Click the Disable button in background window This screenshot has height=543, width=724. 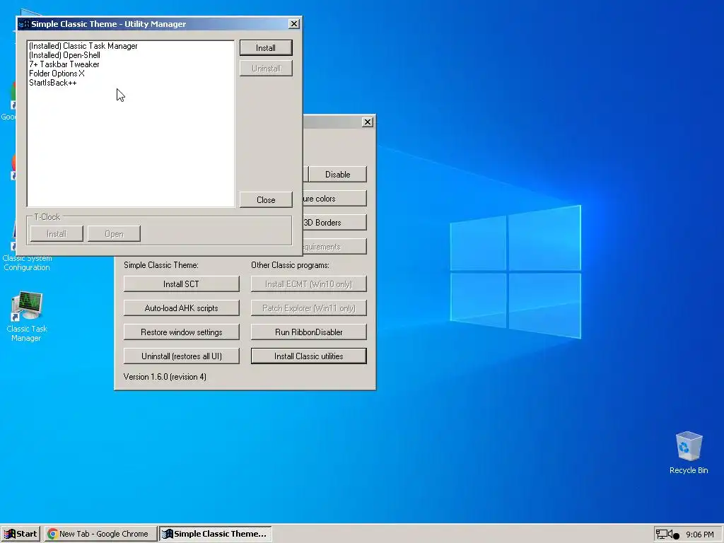pyautogui.click(x=337, y=175)
